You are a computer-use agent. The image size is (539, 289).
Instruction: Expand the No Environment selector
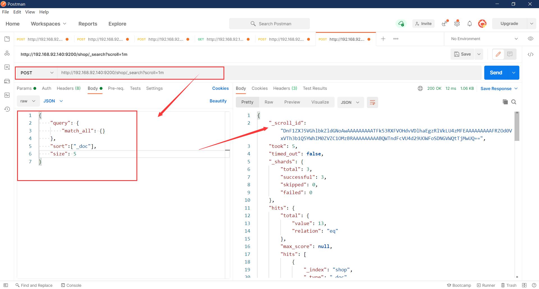point(485,39)
